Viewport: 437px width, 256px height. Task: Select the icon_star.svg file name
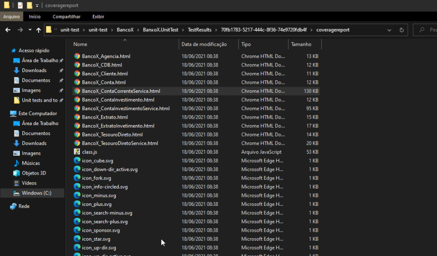(96, 239)
